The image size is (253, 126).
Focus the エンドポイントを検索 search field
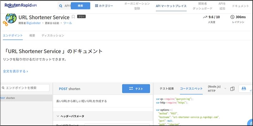(x=25, y=88)
